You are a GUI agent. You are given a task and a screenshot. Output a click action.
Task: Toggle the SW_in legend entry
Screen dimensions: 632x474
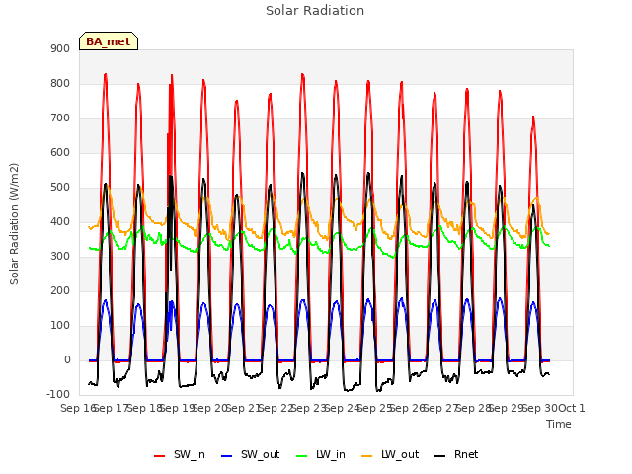180,454
